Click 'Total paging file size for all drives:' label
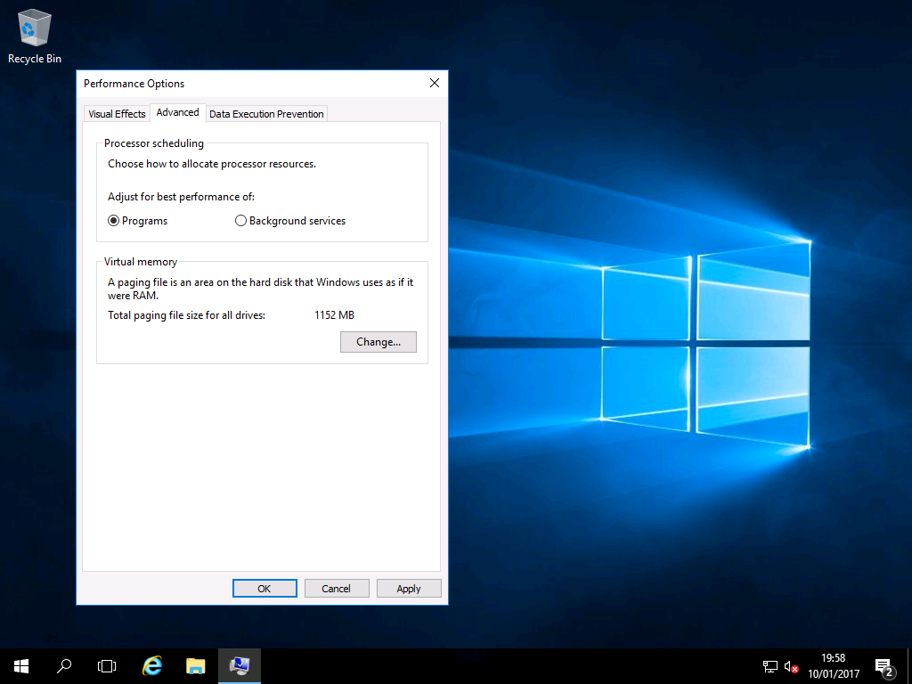 click(x=187, y=315)
